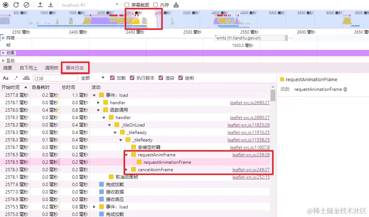This screenshot has width=369, height=217.
Task: Open link leaflet-src.js:11607:8
Action: click(250, 147)
